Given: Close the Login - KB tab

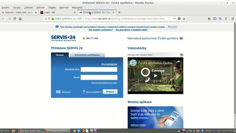Looking at the screenshot, I should coord(74,13).
